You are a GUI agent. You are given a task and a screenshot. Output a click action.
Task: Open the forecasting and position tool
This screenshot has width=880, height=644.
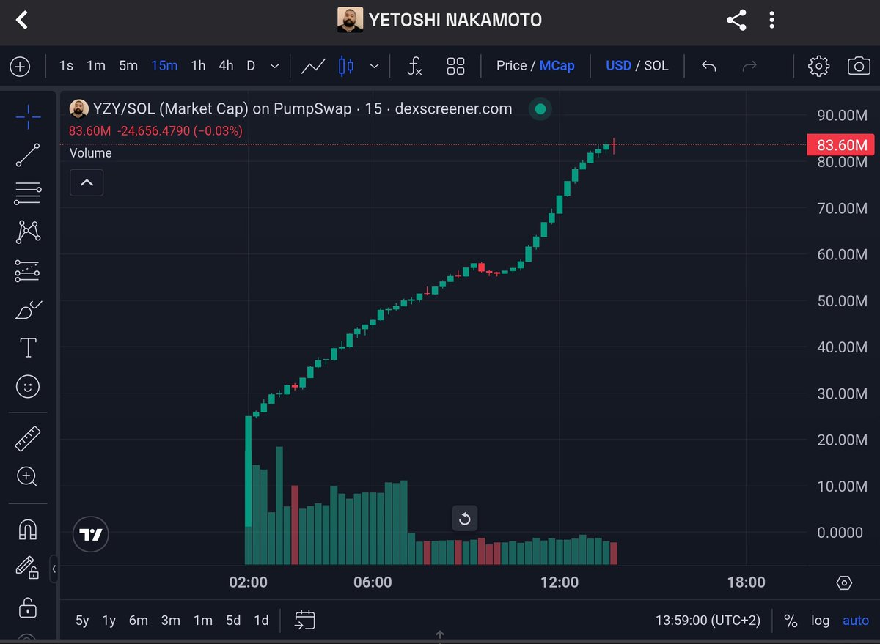[x=28, y=271]
